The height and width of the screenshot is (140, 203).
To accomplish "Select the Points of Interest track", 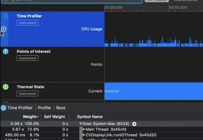I will [x=52, y=64].
